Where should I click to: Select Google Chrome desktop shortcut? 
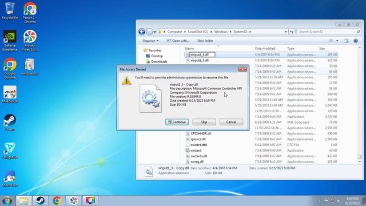(10, 69)
